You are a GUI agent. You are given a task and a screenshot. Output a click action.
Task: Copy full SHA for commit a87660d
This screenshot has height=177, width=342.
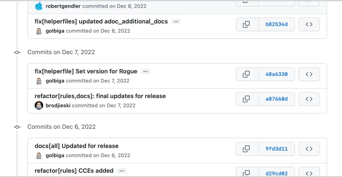pos(247,99)
